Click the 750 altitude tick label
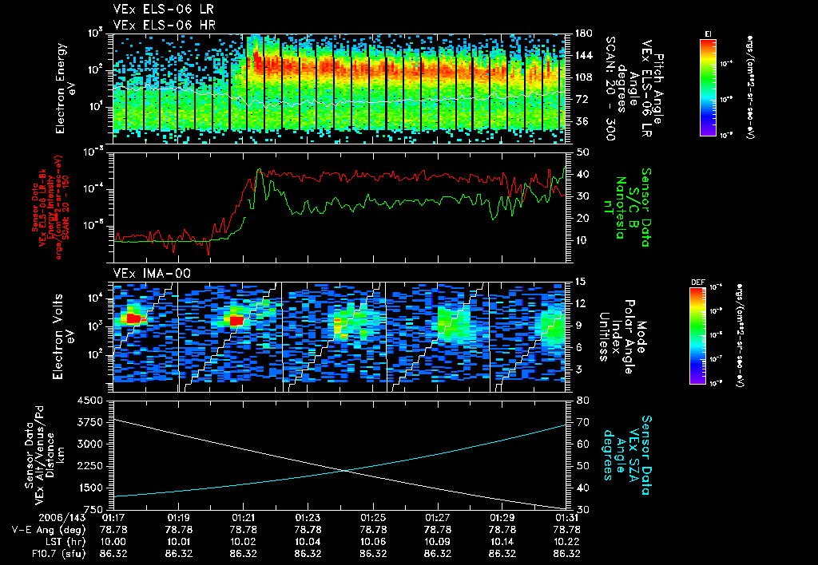This screenshot has width=818, height=565. pyautogui.click(x=93, y=509)
